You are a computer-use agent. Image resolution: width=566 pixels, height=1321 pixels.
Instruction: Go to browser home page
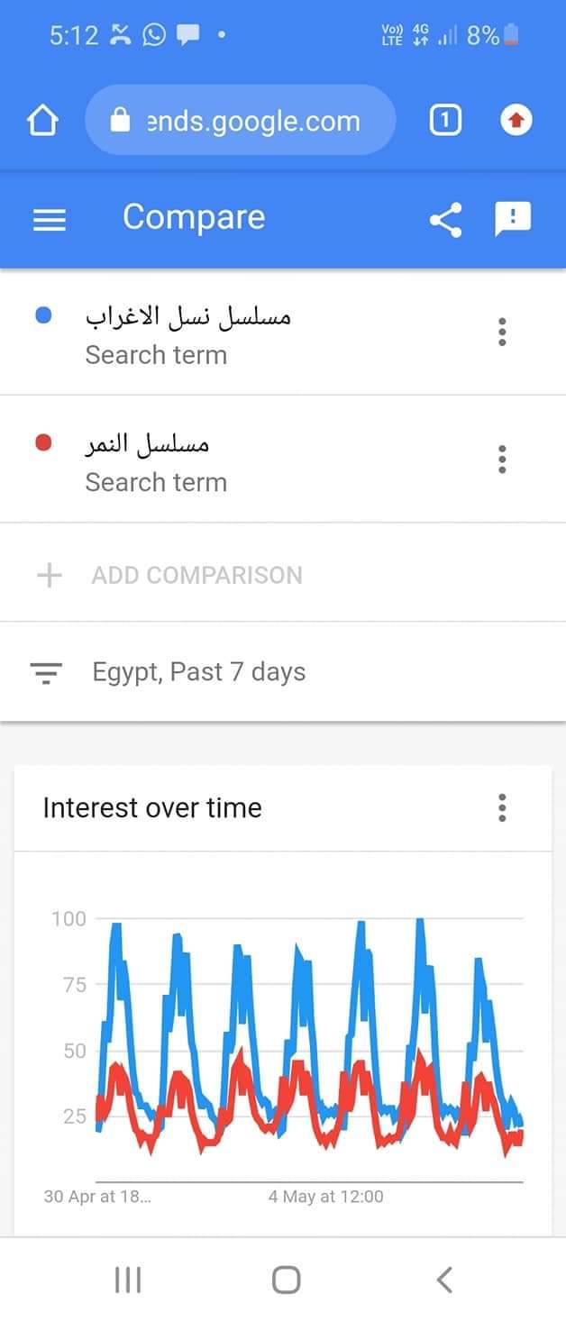click(x=43, y=121)
